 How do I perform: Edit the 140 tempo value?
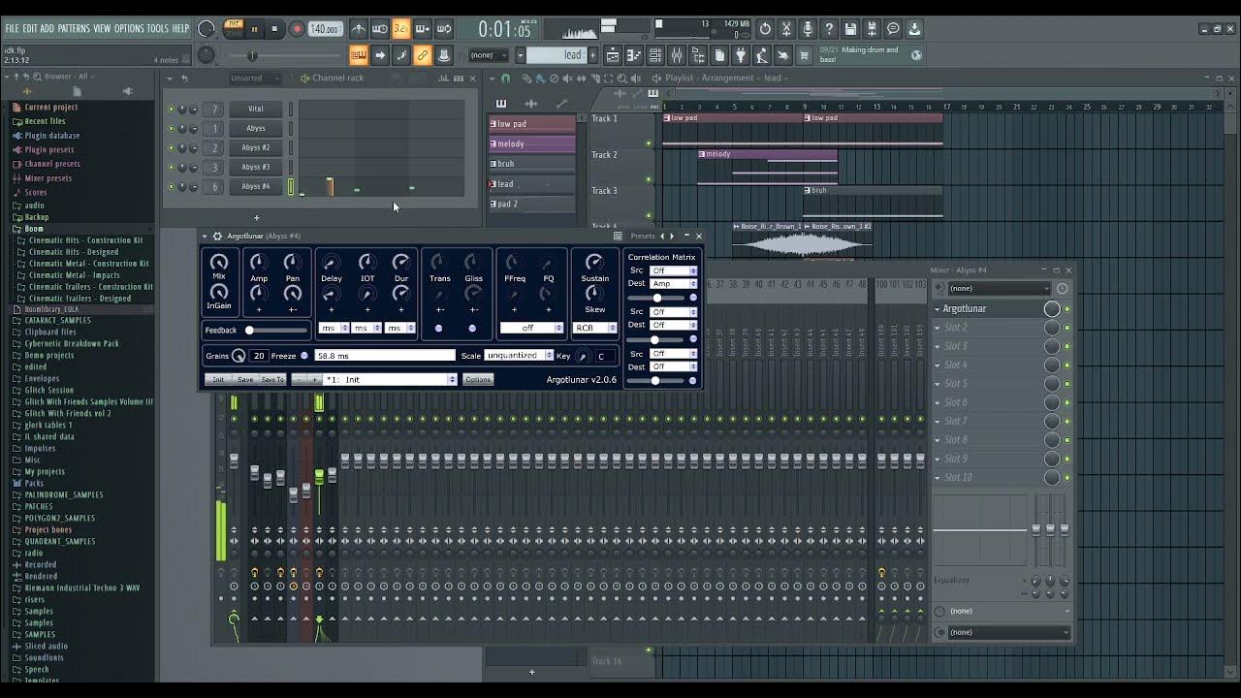coord(325,29)
